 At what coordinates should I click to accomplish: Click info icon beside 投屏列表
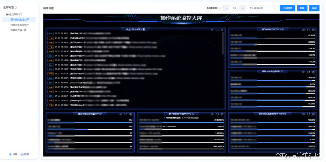coord(16,7)
